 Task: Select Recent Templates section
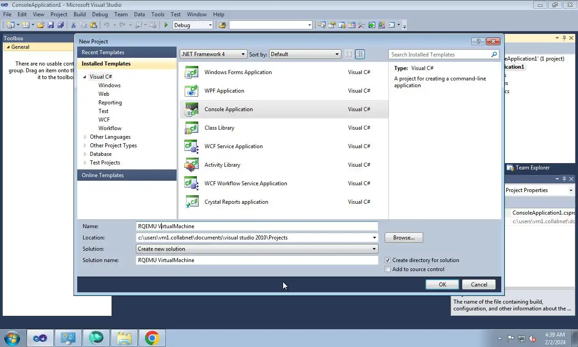click(127, 52)
